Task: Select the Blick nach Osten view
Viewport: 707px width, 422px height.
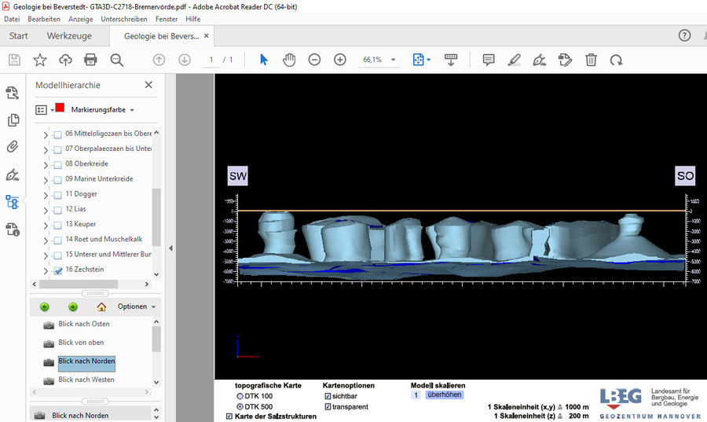Action: [83, 324]
